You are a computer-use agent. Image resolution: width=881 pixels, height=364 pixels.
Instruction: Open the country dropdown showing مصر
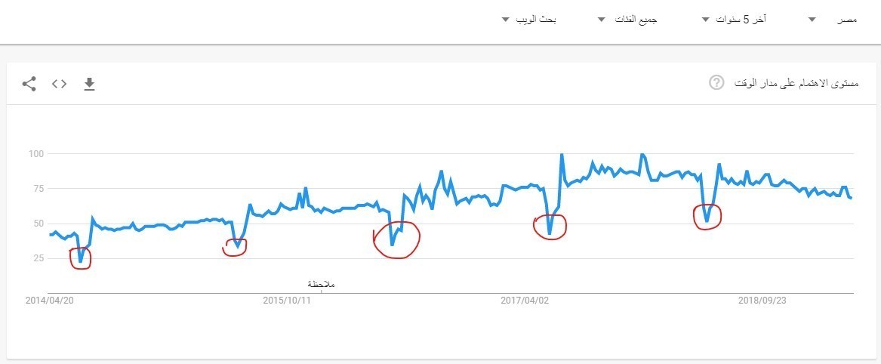(x=827, y=20)
